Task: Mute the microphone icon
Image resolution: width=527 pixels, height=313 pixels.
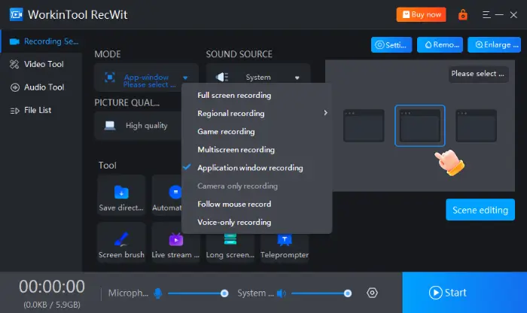Action: 158,293
